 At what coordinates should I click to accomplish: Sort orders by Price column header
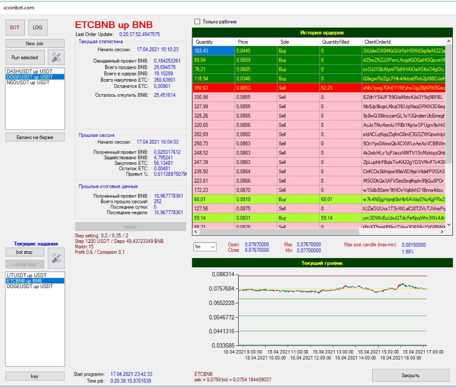coord(256,42)
